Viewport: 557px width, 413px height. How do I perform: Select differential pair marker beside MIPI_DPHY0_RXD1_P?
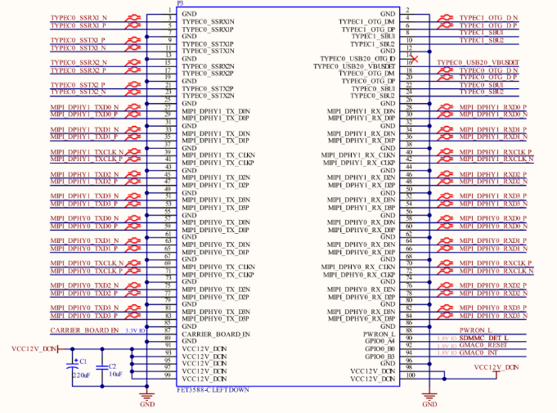(x=445, y=240)
